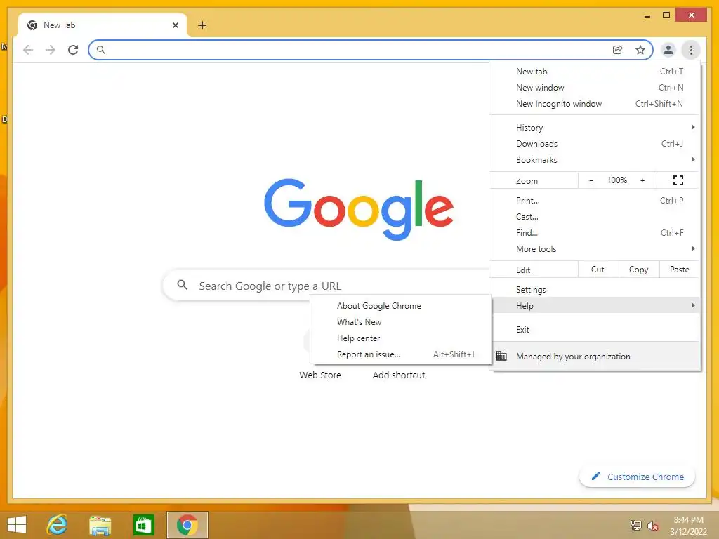The width and height of the screenshot is (719, 539).
Task: Click the Add shortcut tile
Action: 399,375
